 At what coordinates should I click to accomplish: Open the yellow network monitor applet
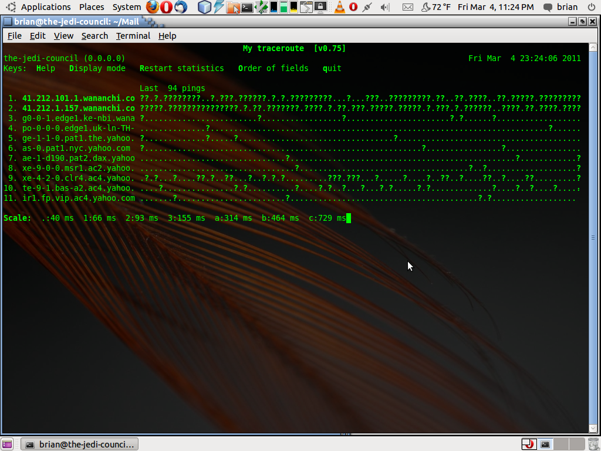pos(293,7)
